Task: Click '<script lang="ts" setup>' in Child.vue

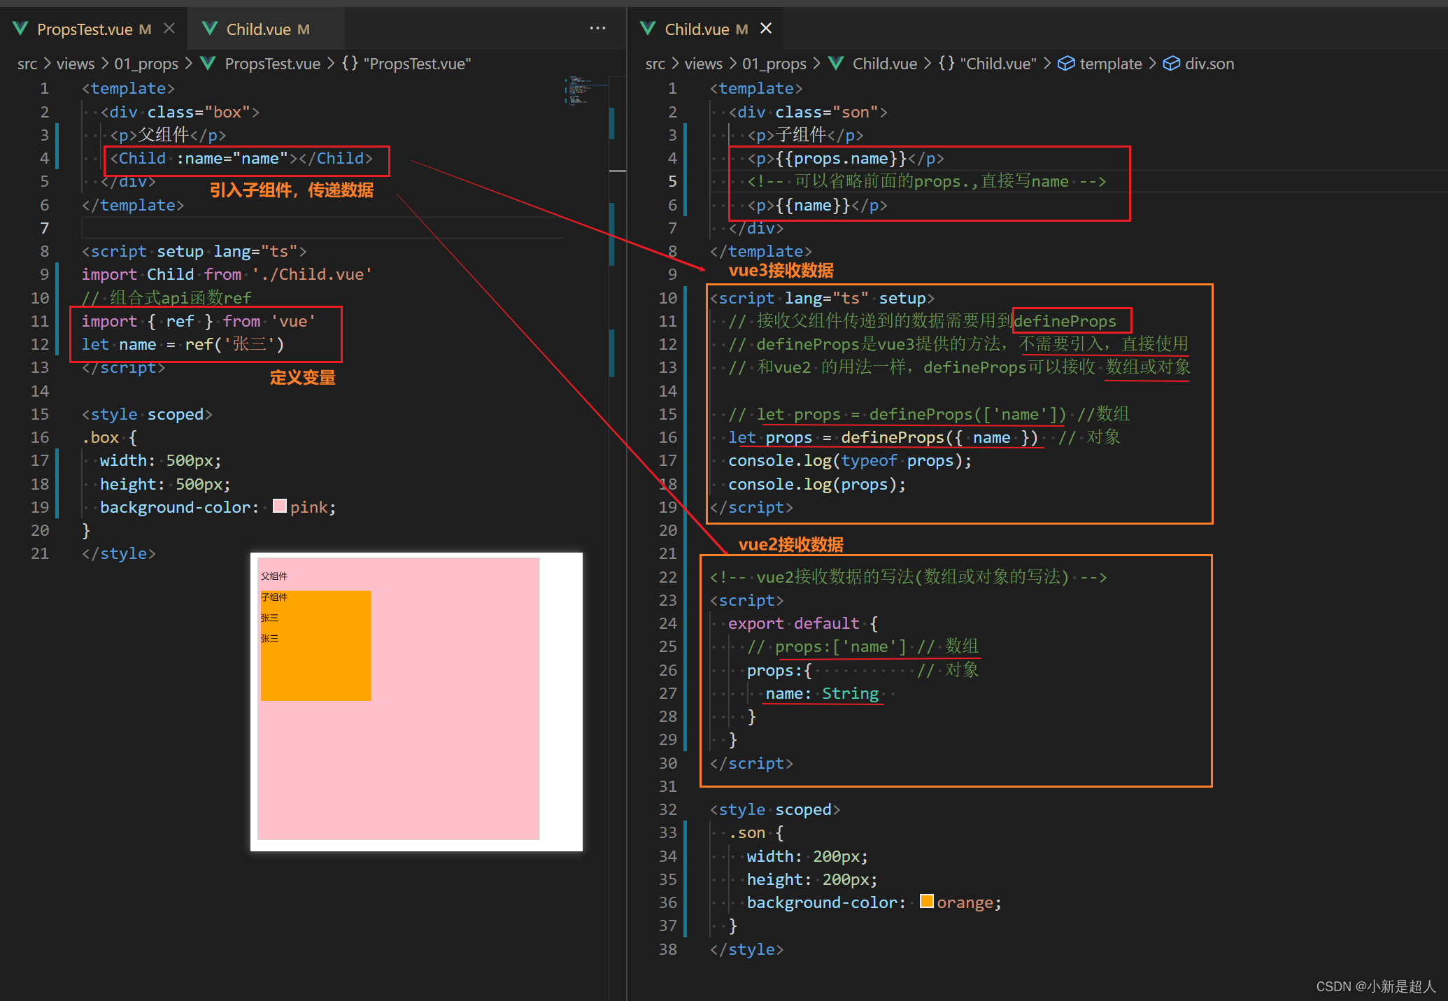Action: click(x=822, y=298)
